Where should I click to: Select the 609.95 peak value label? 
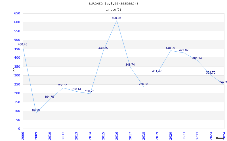116,18
